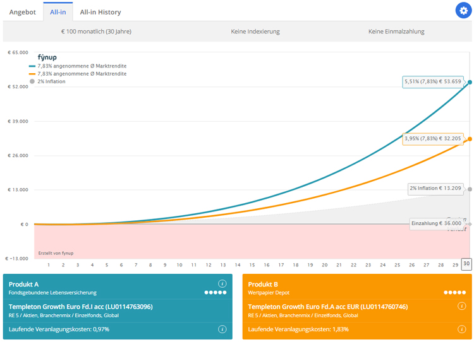Click the Erstellt von fynup note
Screen dimensions: 474x342
tap(56, 253)
